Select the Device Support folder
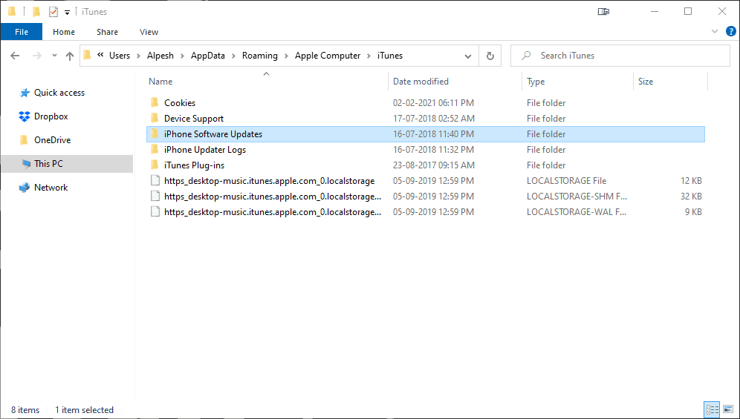 tap(194, 119)
